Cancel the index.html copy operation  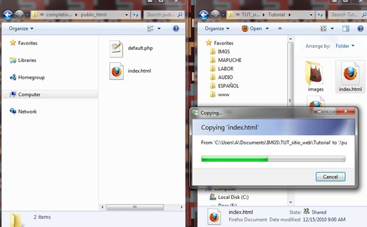[330, 177]
